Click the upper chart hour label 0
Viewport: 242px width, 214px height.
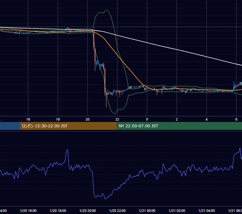(147, 119)
